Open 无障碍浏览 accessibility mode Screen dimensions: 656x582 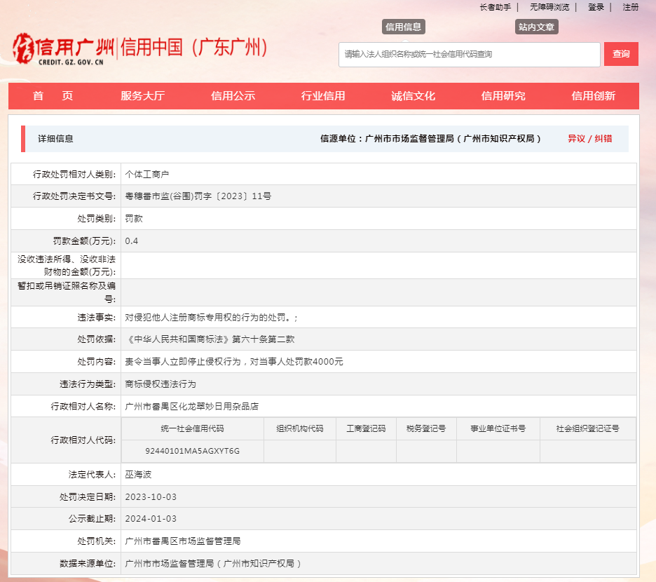[x=549, y=7]
